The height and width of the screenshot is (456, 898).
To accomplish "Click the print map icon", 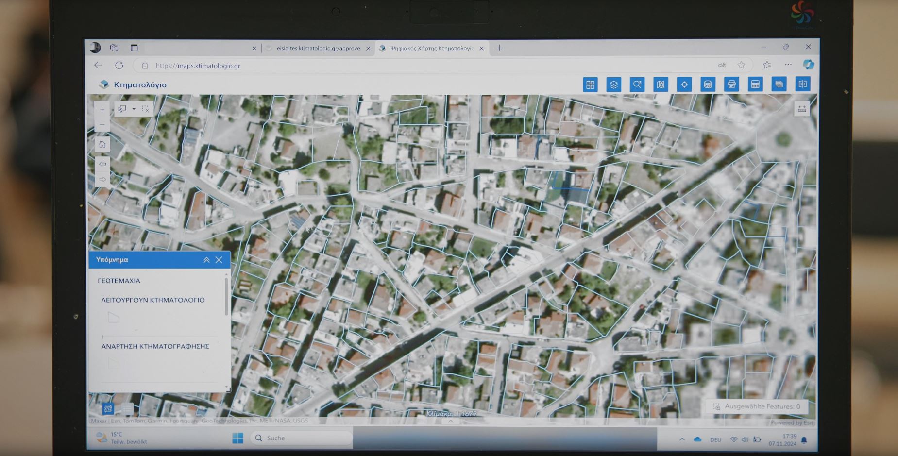I will (731, 84).
